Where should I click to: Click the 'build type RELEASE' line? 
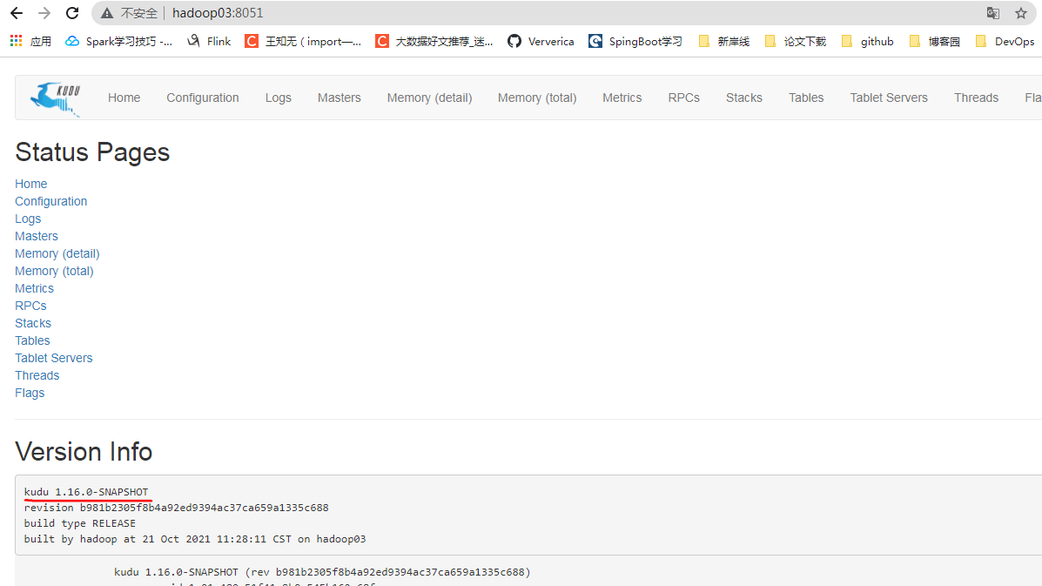[x=80, y=523]
